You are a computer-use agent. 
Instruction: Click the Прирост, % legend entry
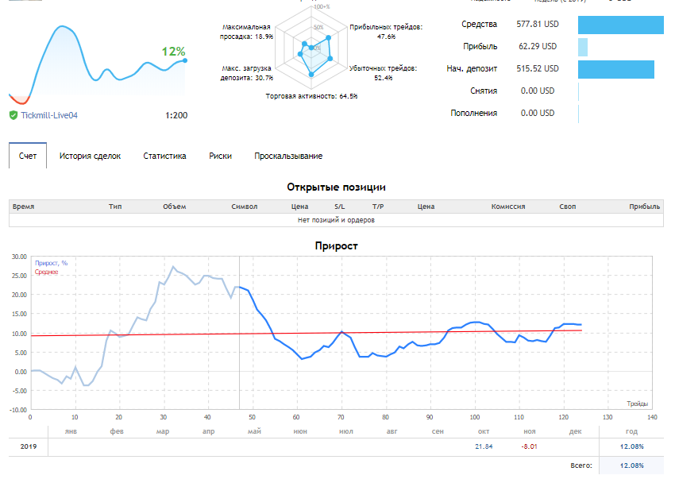click(51, 263)
